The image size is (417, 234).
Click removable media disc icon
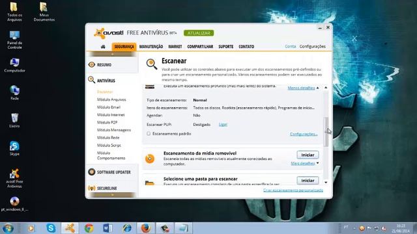point(150,159)
